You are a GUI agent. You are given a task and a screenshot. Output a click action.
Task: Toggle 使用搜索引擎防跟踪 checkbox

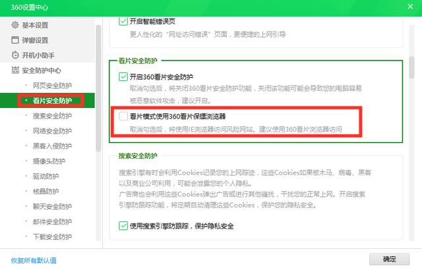123,226
